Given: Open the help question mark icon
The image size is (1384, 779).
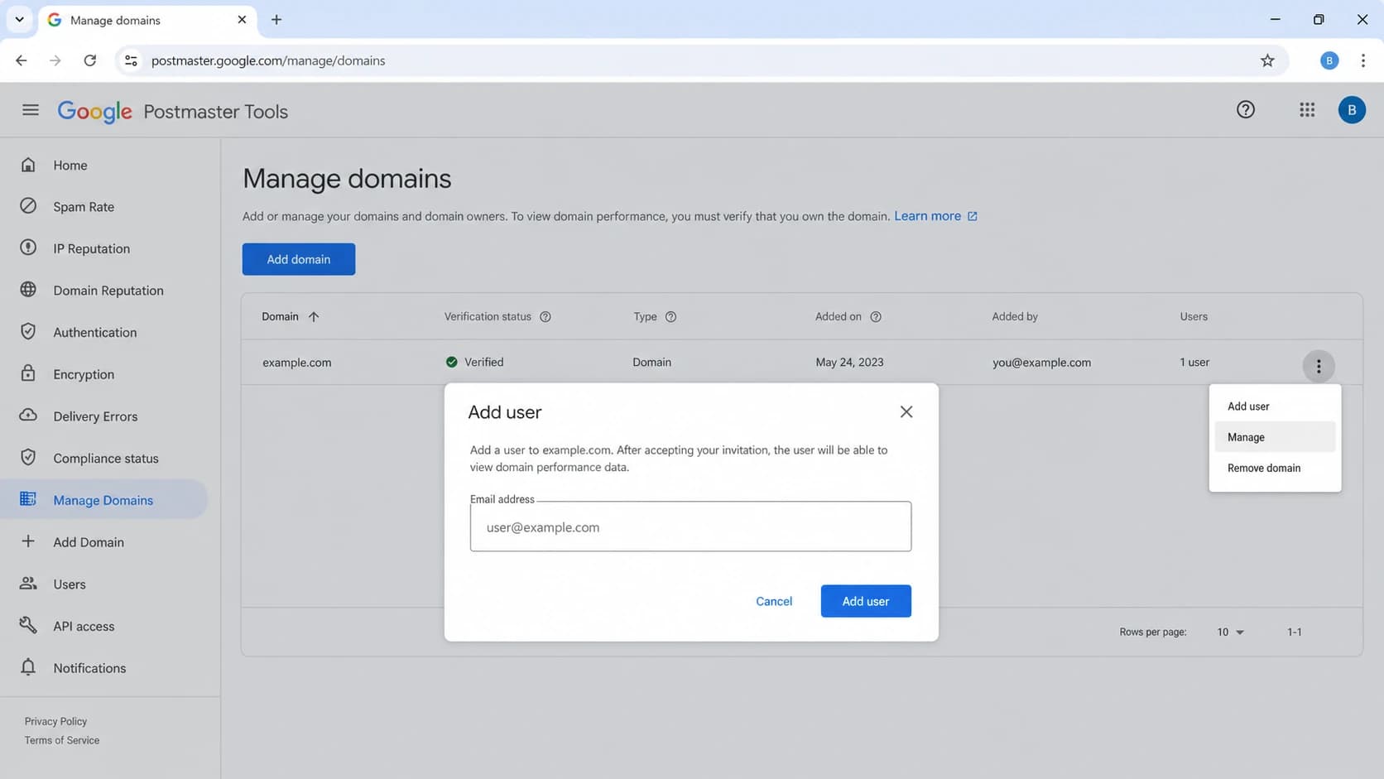Looking at the screenshot, I should 1246,110.
